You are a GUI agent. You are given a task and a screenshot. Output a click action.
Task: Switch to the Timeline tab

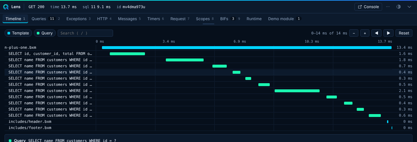coord(15,19)
